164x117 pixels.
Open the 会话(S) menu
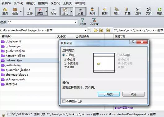point(6,3)
